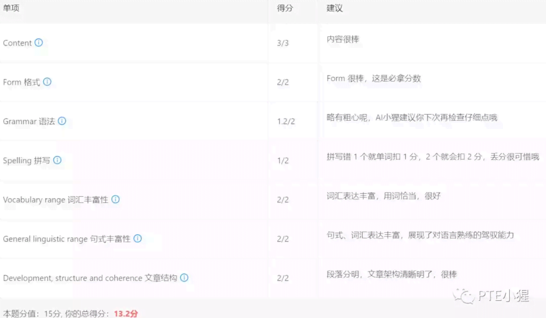
Task: Select the Development structure coherence score 2/2
Action: click(283, 278)
